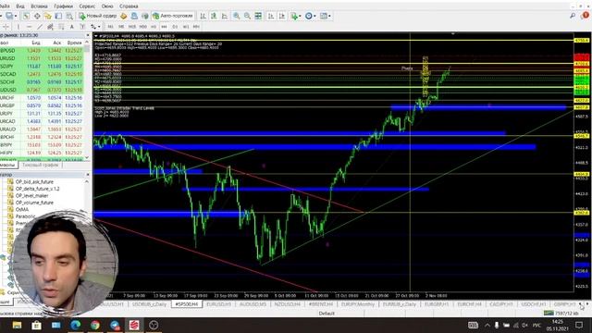The width and height of the screenshot is (592, 333).
Task: Close the Market Watch panel
Action: (x=88, y=35)
